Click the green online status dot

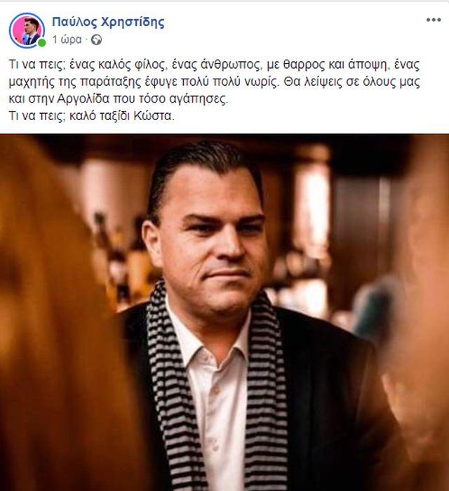click(x=41, y=43)
